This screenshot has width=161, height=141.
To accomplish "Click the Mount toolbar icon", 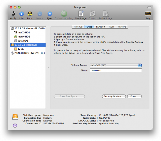I will [x=40, y=14].
